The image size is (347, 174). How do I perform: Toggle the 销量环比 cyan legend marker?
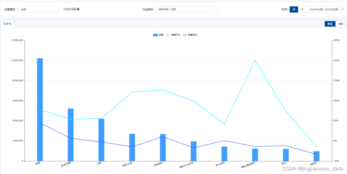pyautogui.click(x=168, y=35)
